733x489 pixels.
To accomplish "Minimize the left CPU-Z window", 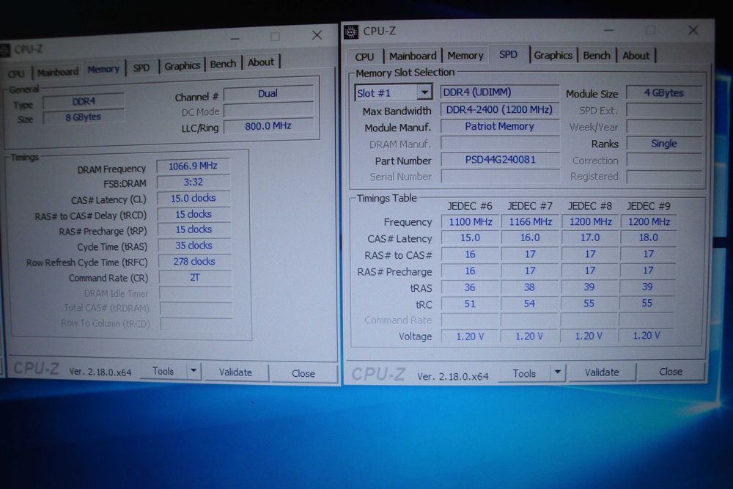I will tap(235, 38).
